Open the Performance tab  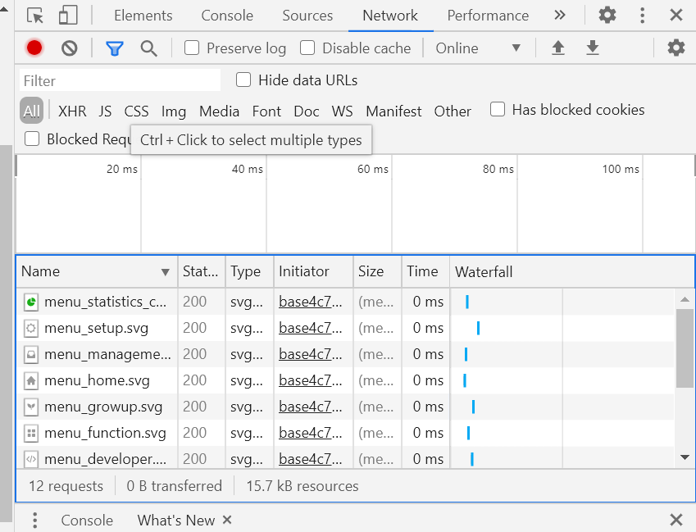coord(488,16)
